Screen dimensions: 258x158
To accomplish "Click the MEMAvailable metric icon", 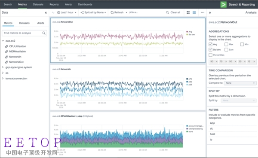I will (6, 52).
